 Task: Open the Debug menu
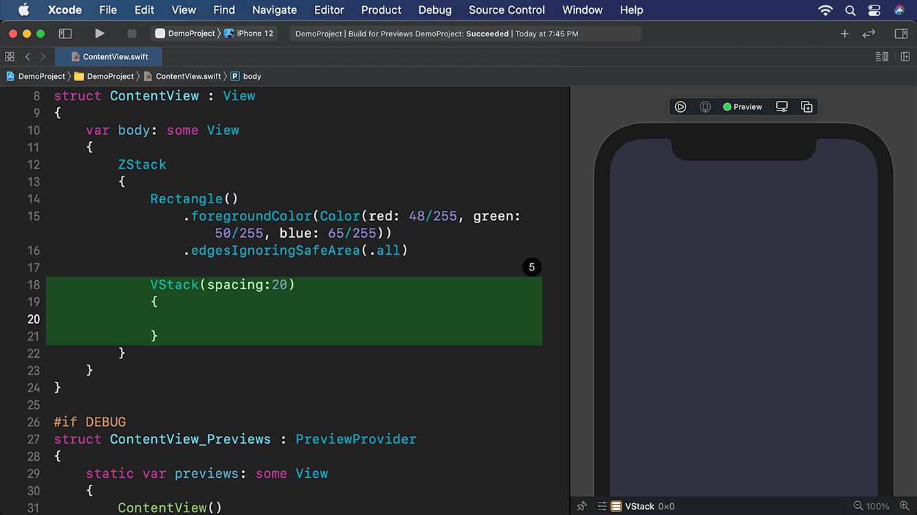click(435, 10)
